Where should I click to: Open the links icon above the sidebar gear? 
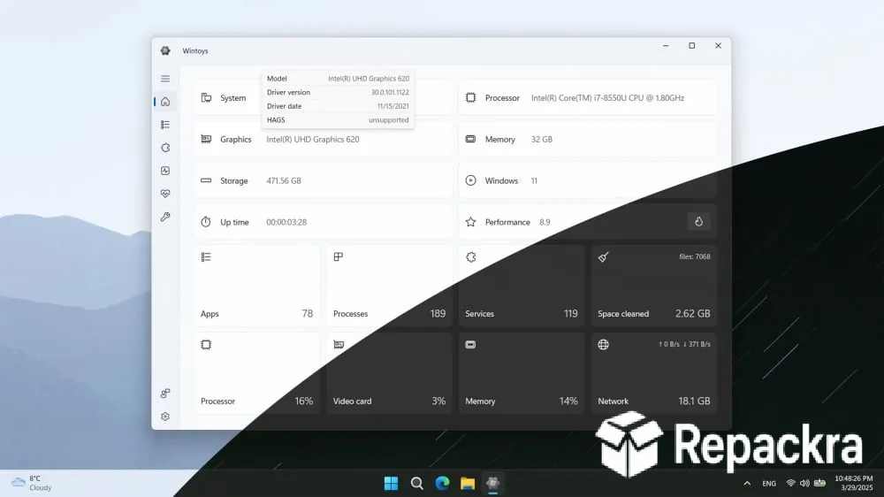point(165,394)
